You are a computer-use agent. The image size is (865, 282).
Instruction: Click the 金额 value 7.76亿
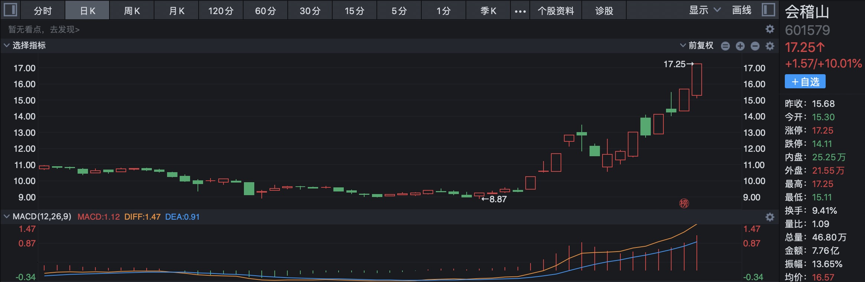pos(826,250)
